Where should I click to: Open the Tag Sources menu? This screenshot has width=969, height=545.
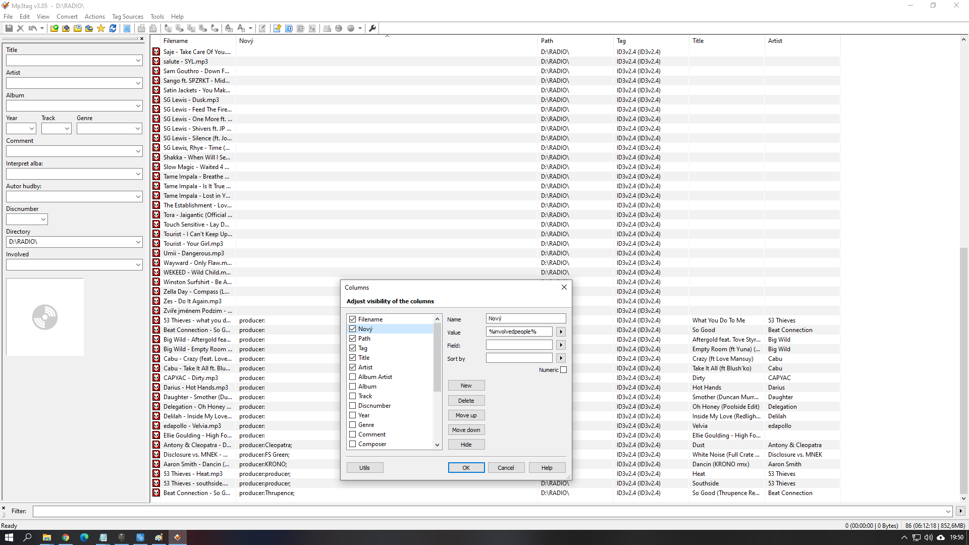[127, 17]
